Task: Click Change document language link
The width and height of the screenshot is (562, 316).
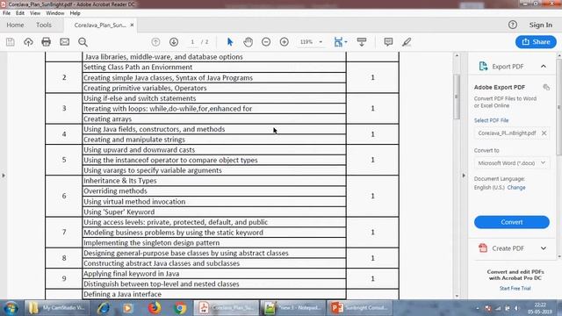Action: coord(516,187)
